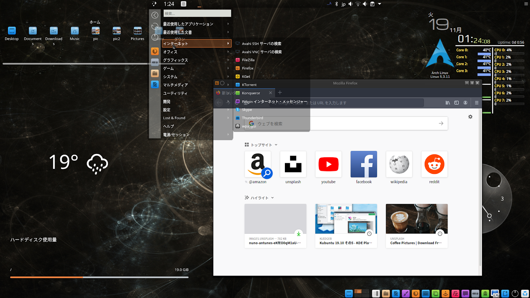Open Firefox from the bottom dock
This screenshot has width=530, height=298.
coord(416,293)
